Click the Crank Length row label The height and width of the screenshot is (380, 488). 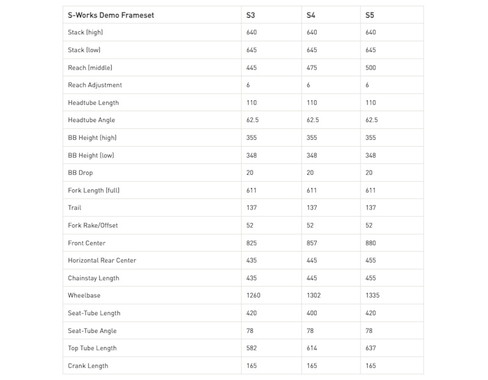point(88,366)
